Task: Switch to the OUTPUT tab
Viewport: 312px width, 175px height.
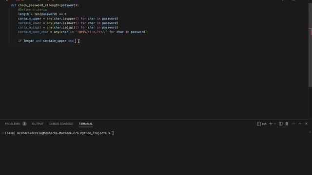Action: point(38,124)
